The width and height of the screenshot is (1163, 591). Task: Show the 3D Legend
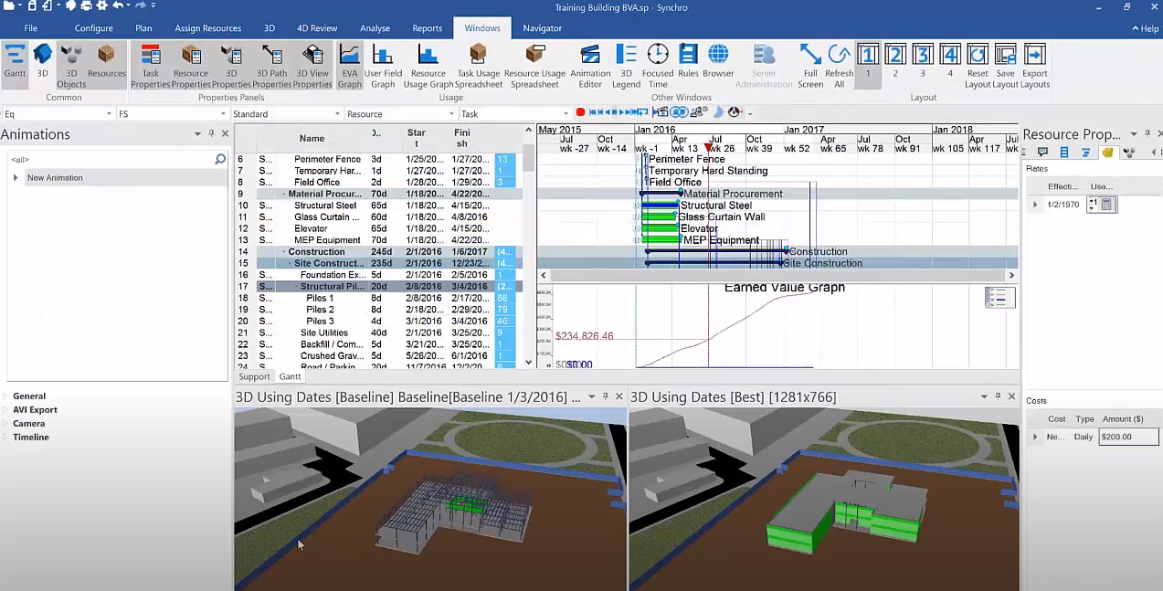pos(626,66)
